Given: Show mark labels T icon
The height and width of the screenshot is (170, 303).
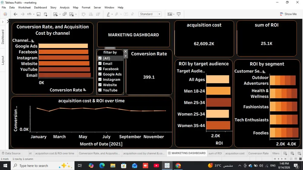Looking at the screenshot, I should coord(126,14).
